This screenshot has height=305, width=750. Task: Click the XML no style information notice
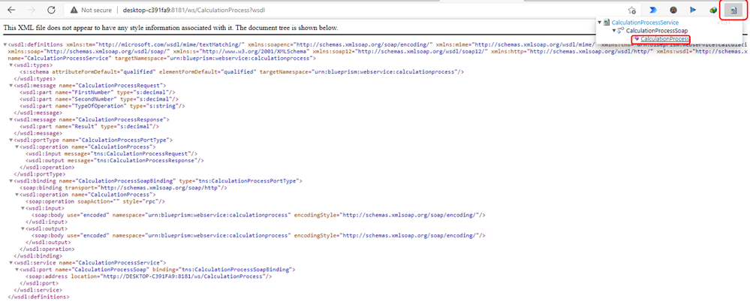pyautogui.click(x=170, y=28)
